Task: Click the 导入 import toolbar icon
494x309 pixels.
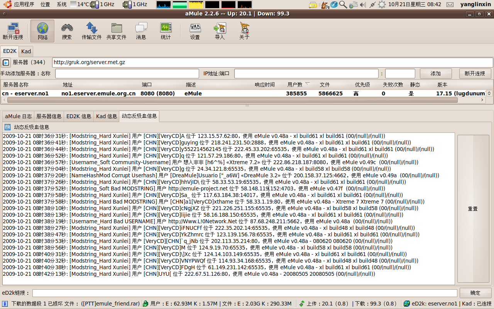Action: [x=220, y=31]
